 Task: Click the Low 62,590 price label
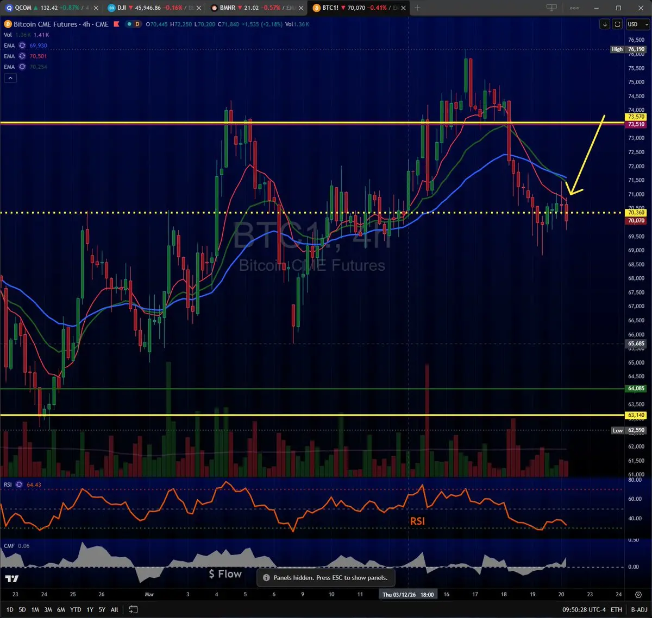pyautogui.click(x=629, y=430)
